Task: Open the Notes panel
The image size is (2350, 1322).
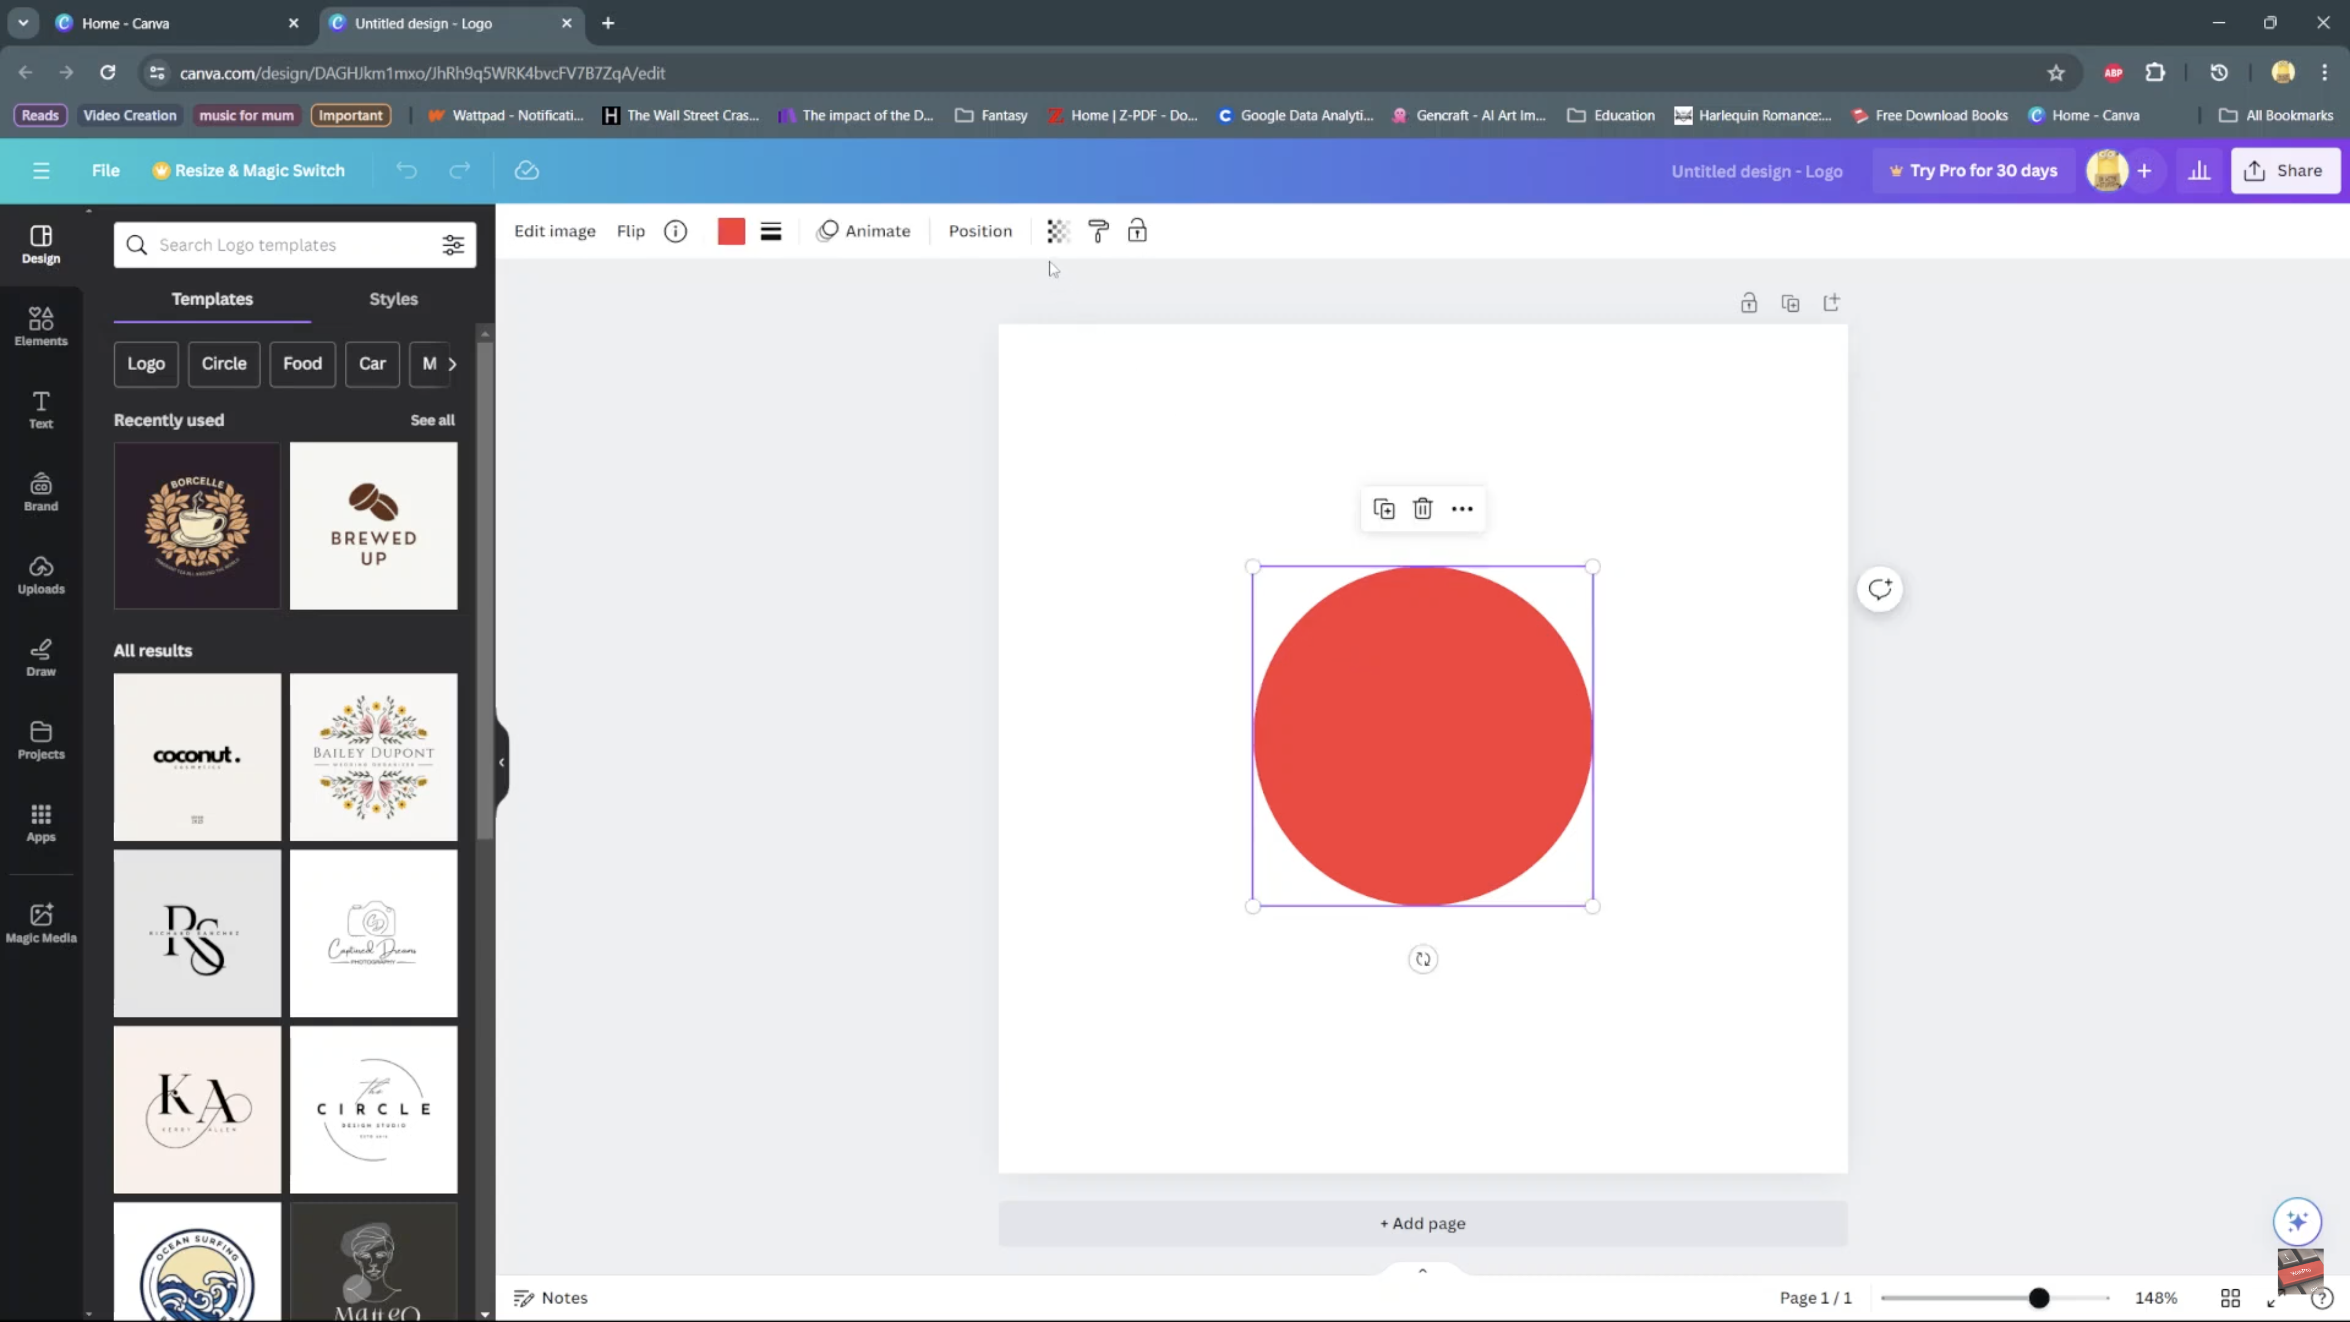Action: 551,1297
